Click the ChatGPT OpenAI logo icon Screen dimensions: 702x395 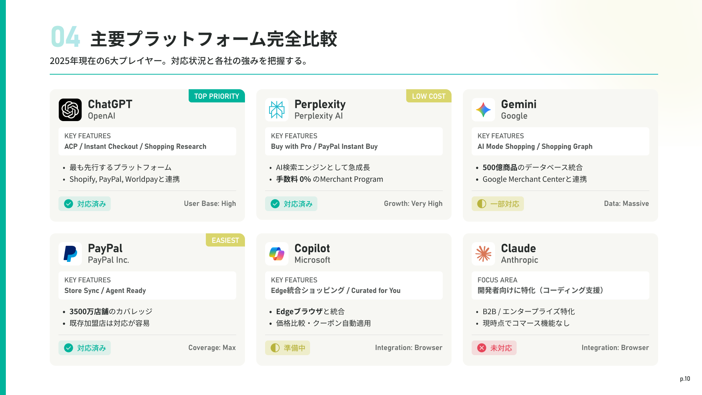click(x=70, y=110)
